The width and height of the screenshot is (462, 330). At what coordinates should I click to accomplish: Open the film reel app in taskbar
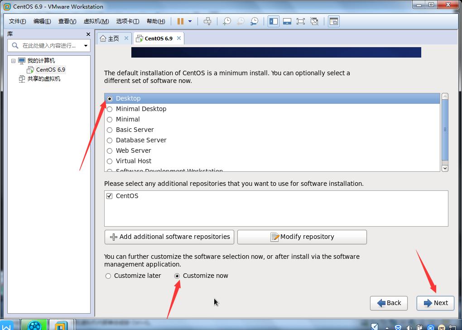[34, 325]
